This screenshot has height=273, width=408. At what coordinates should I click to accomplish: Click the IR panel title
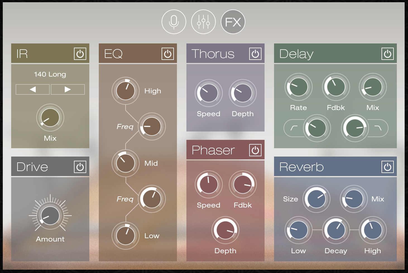click(22, 54)
